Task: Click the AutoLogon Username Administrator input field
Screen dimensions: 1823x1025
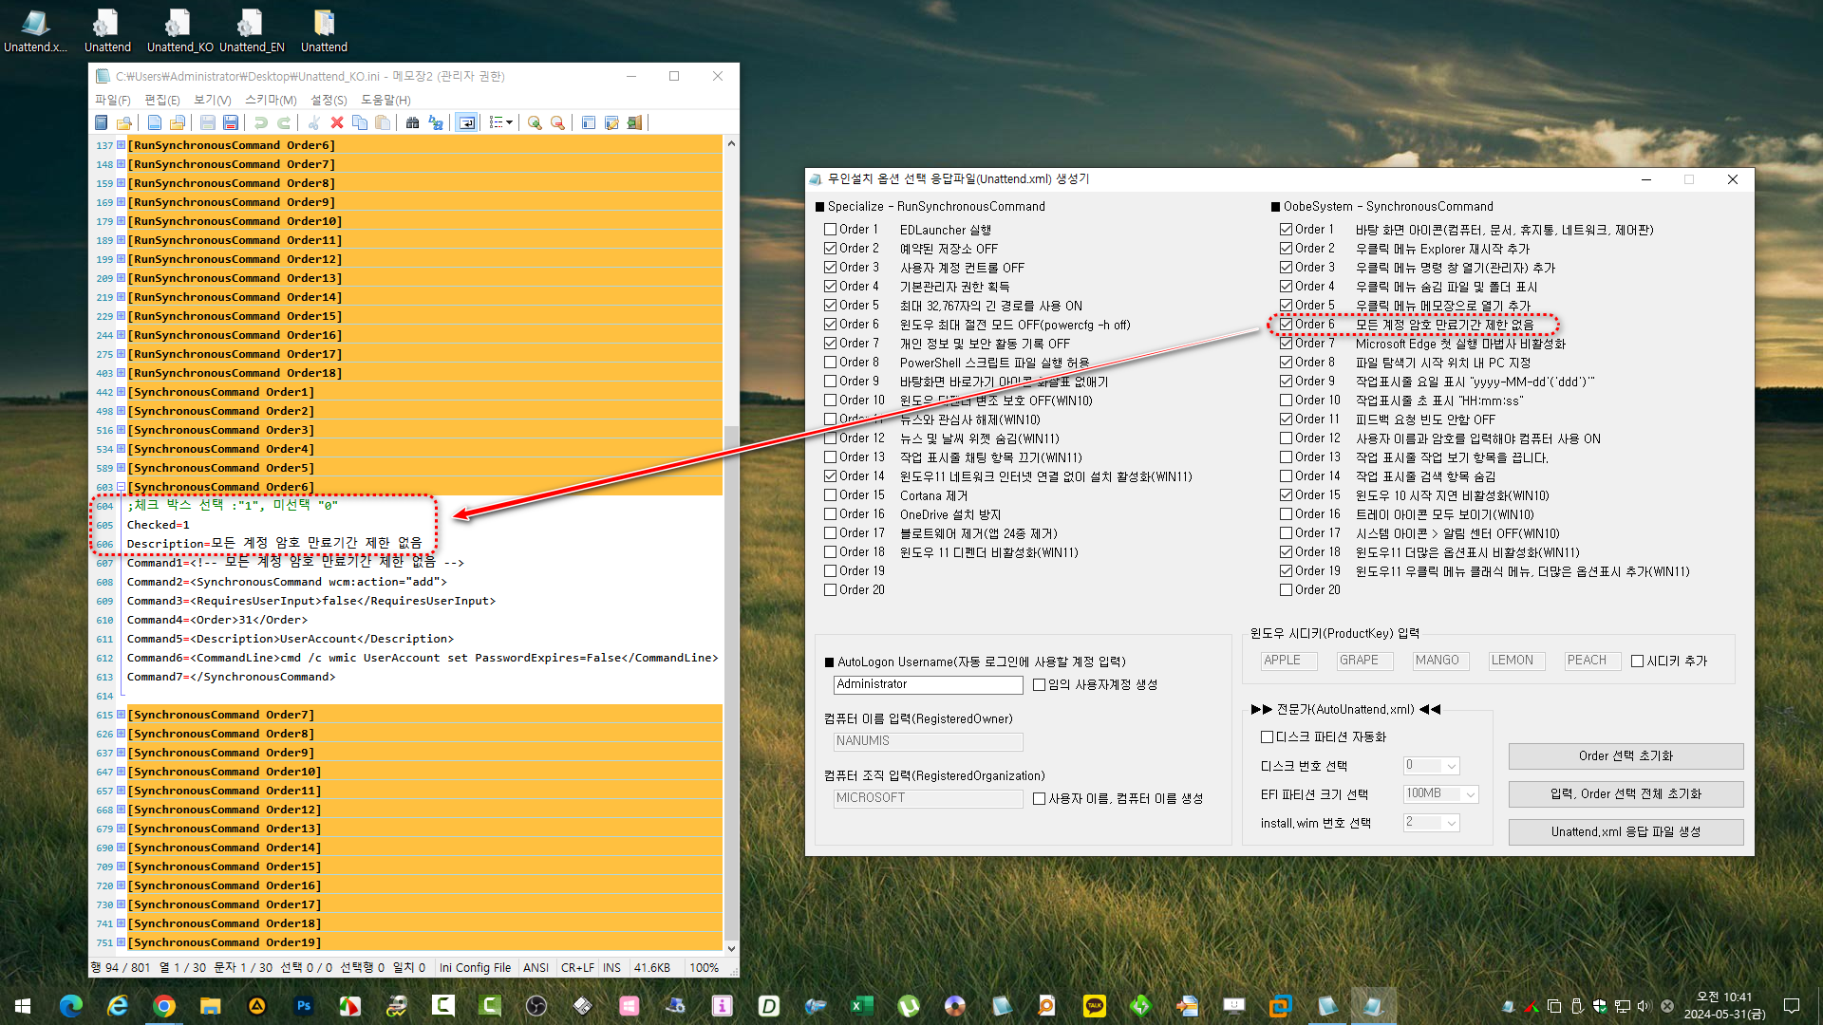Action: tap(928, 684)
